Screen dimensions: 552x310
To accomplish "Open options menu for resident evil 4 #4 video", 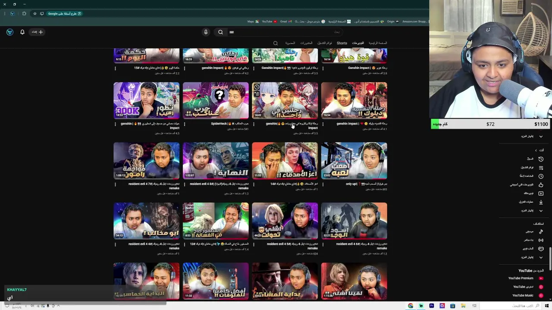I will coord(115,245).
